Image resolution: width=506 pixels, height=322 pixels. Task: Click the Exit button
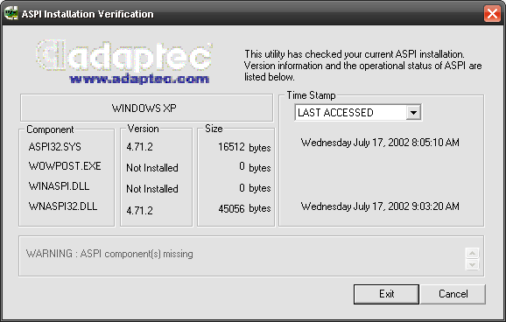386,294
